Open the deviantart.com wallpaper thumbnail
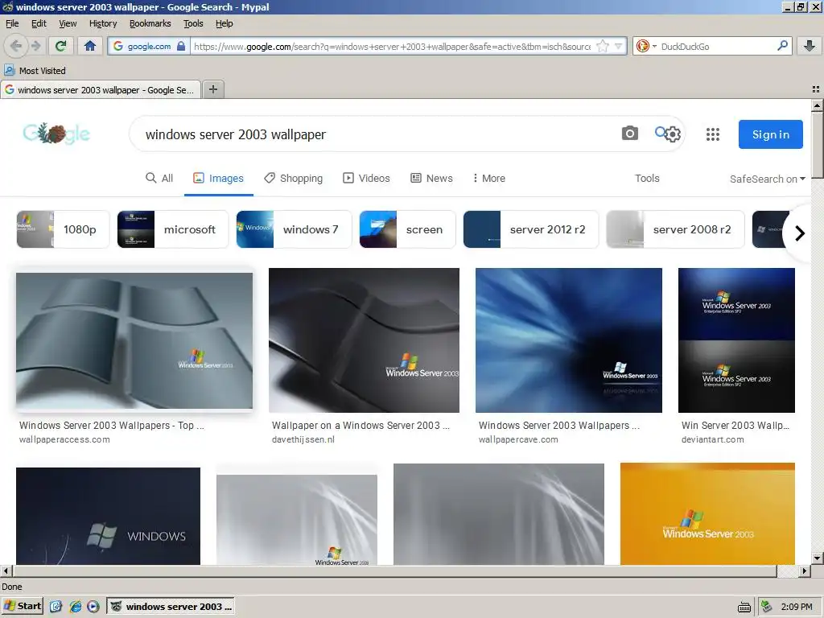This screenshot has width=824, height=618. click(x=736, y=340)
